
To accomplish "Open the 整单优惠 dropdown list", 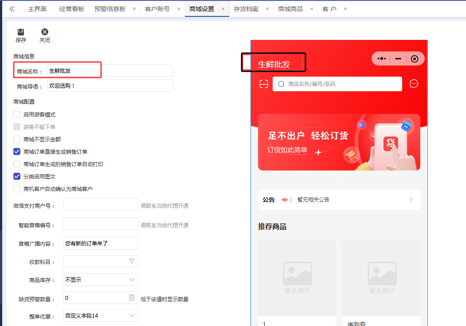I will coord(132,315).
